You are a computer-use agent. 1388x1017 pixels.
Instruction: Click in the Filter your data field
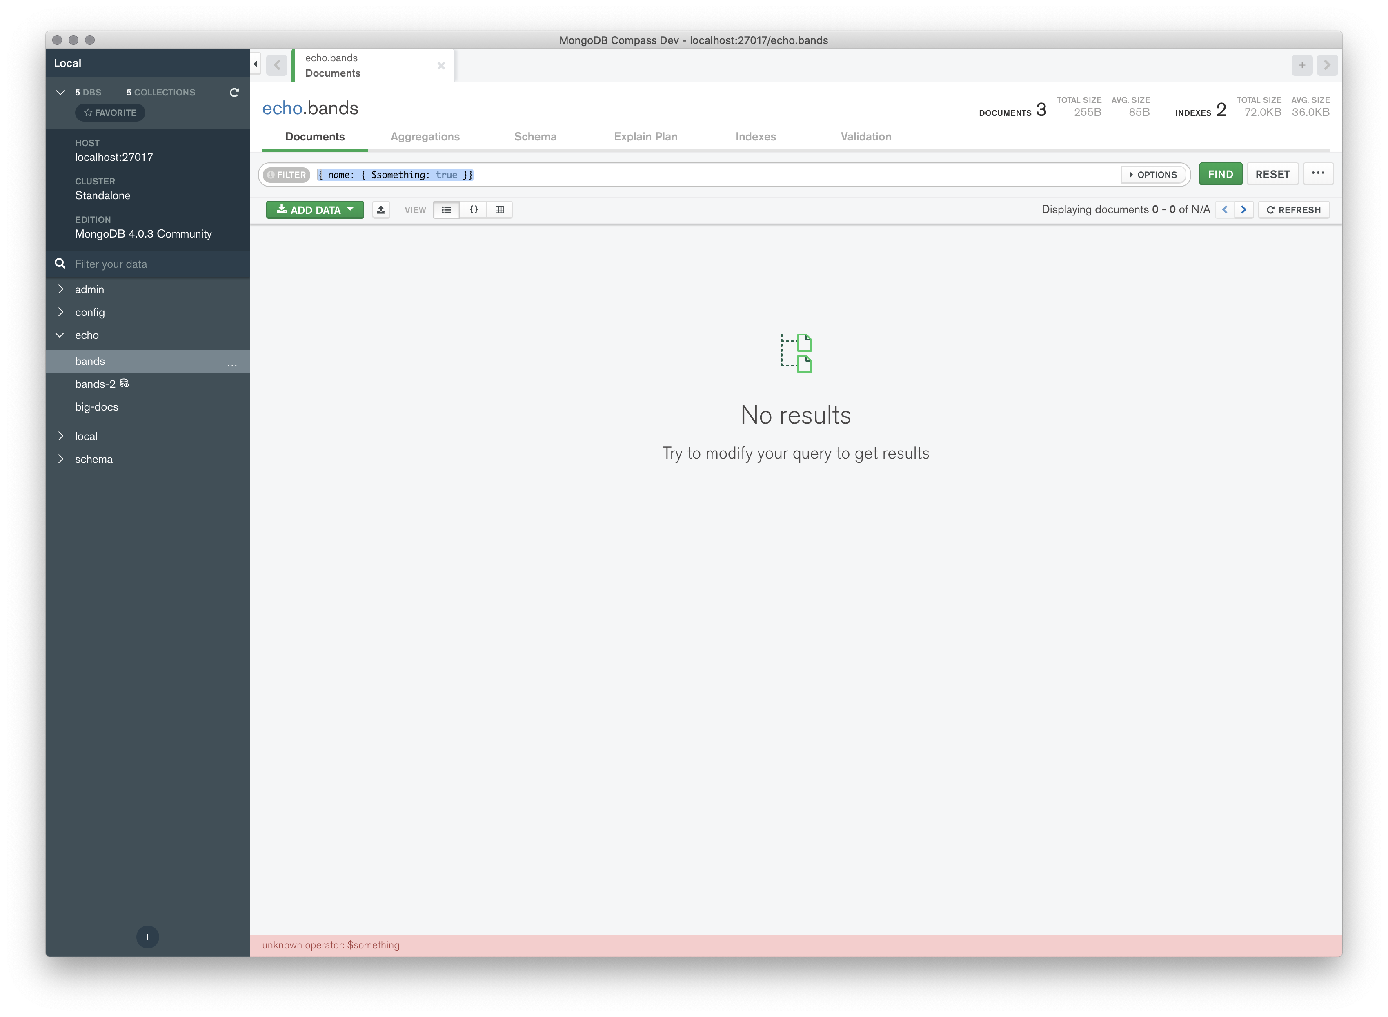tap(157, 264)
